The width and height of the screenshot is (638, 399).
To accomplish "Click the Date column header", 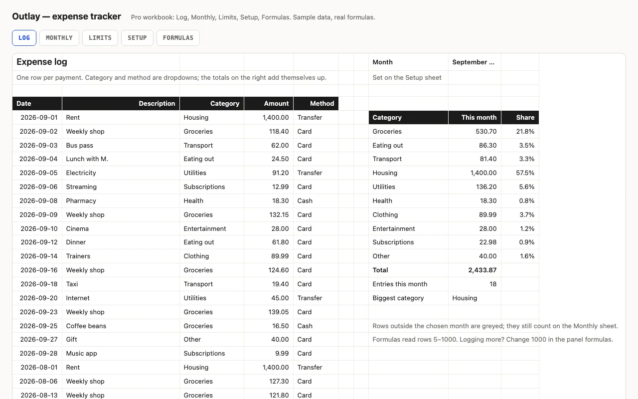I will (x=37, y=104).
